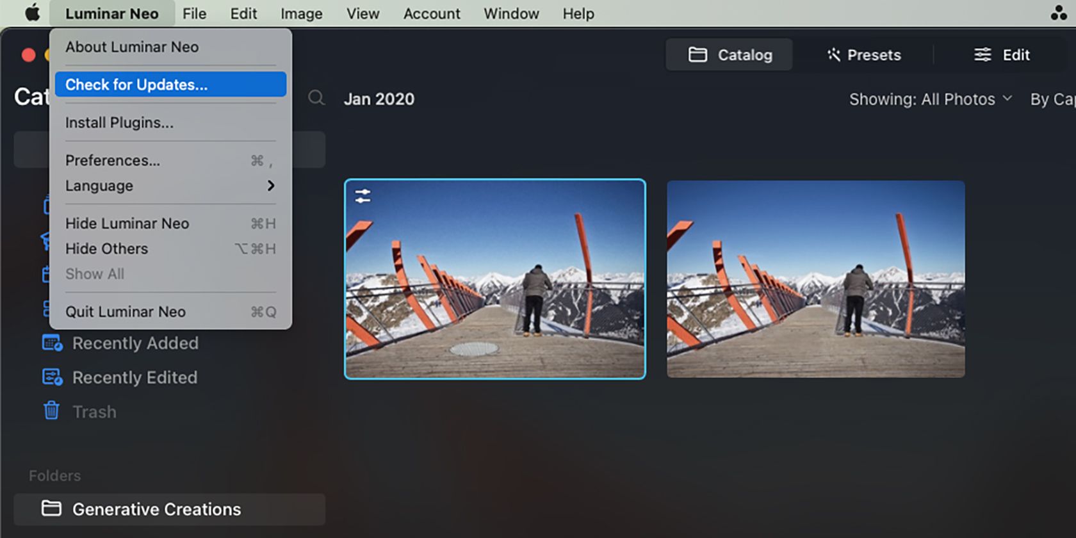Open the Showing: All Photos dropdown

point(931,99)
